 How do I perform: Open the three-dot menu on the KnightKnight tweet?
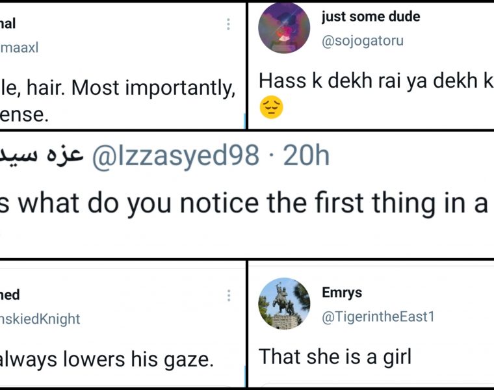tap(228, 295)
